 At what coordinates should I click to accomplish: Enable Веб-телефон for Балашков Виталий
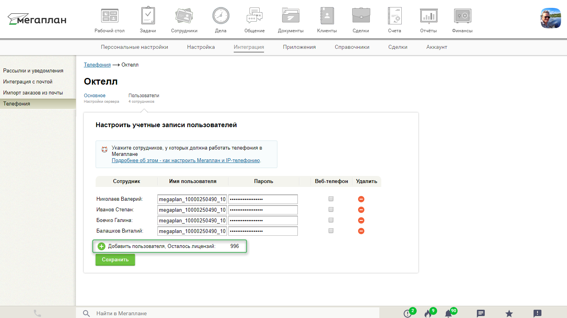(x=331, y=231)
